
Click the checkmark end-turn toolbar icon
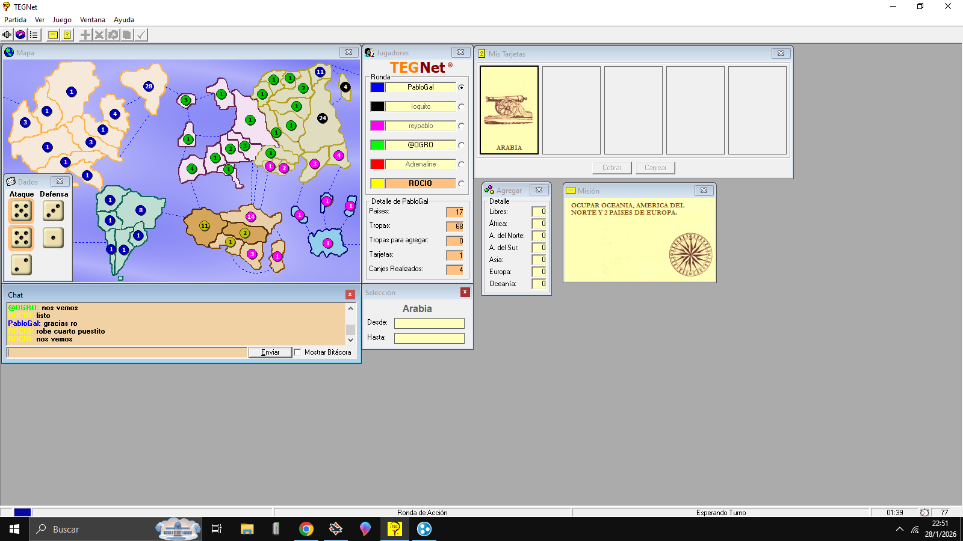141,35
